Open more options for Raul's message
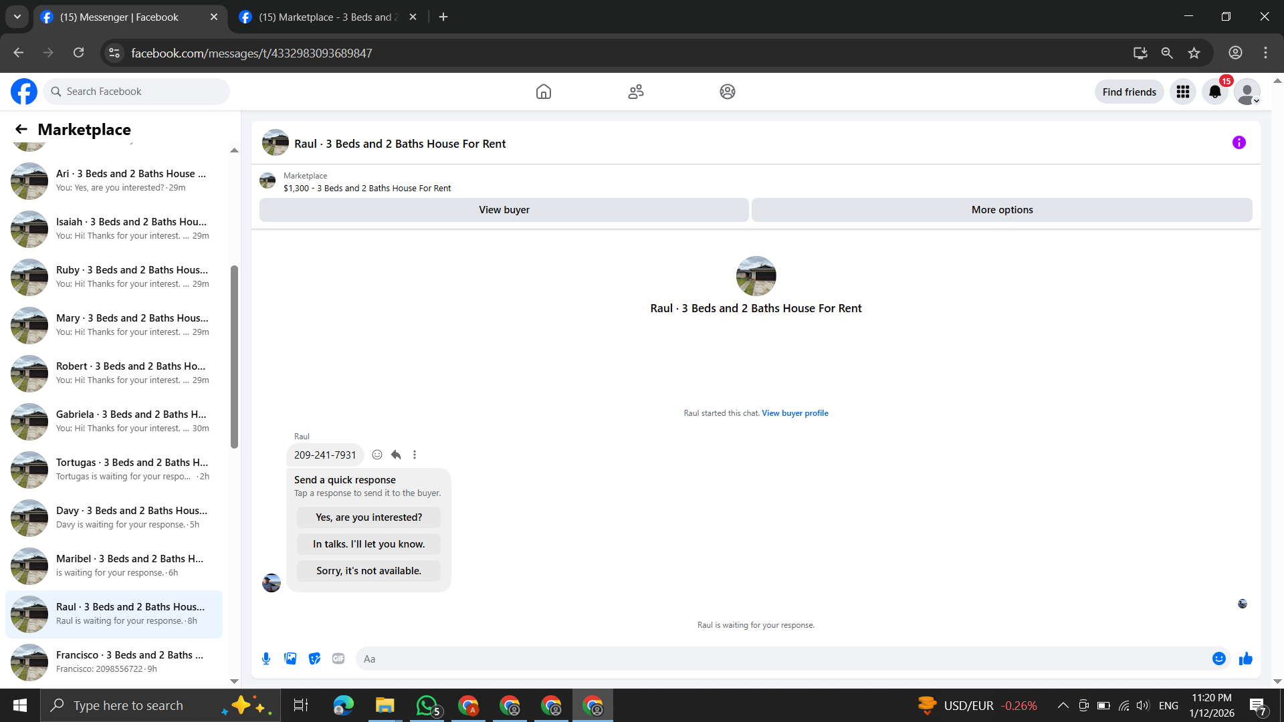Screen dimensions: 1284x722 (x=415, y=455)
